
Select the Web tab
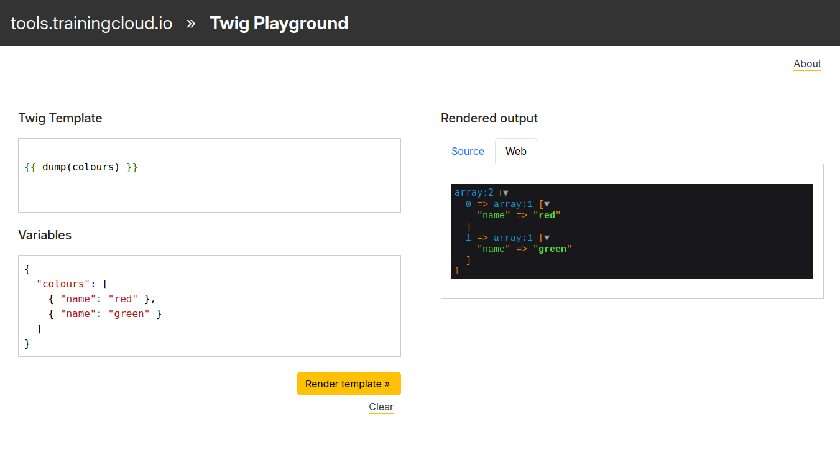coord(516,151)
